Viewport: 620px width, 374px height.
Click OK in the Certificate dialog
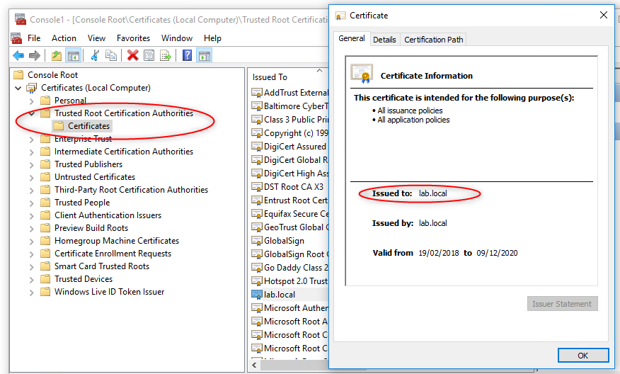tap(582, 355)
